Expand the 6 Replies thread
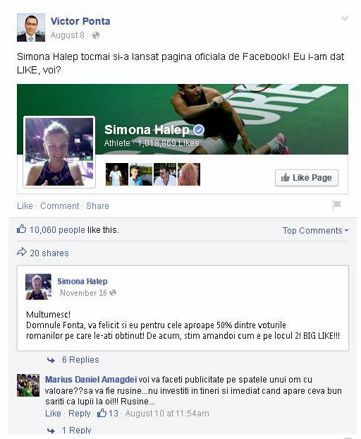Viewport: 361px width, 439px height. click(x=80, y=360)
